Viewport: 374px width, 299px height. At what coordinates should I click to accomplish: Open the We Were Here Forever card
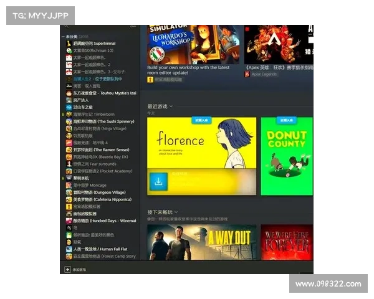click(x=287, y=242)
